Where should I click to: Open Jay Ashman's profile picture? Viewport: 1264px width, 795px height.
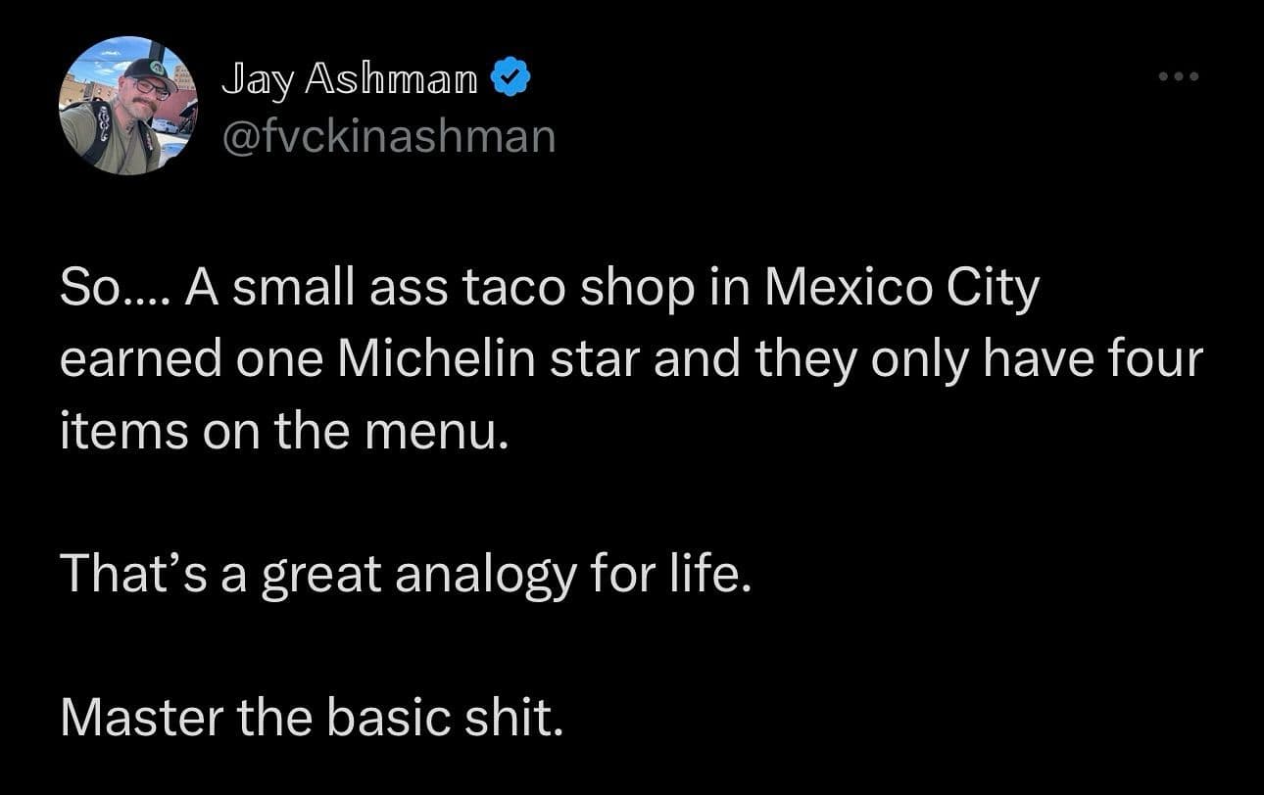(128, 106)
